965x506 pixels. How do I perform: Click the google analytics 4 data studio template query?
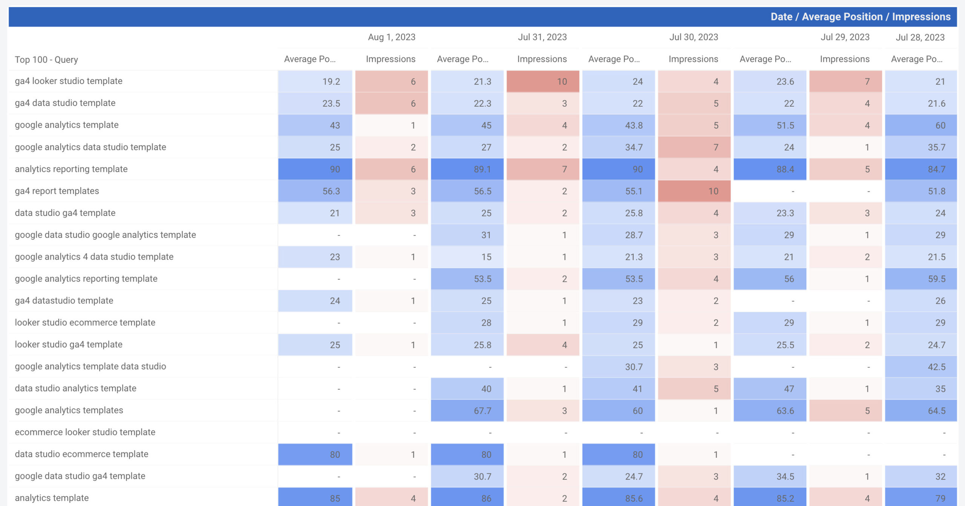click(94, 257)
